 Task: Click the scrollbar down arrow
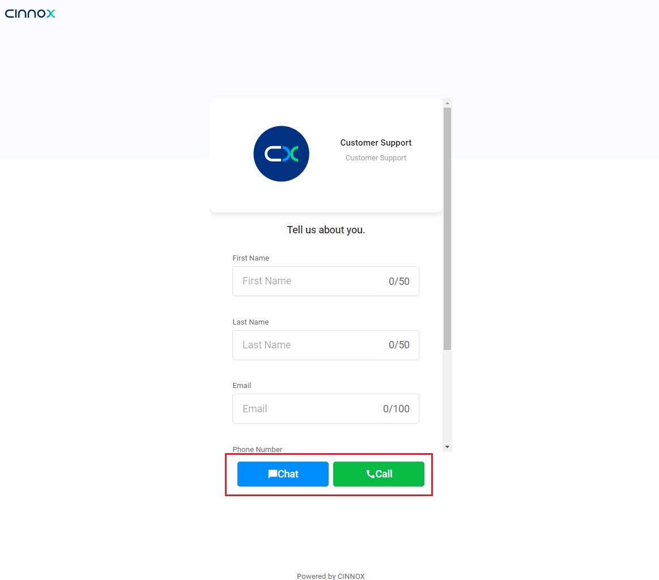(x=447, y=447)
